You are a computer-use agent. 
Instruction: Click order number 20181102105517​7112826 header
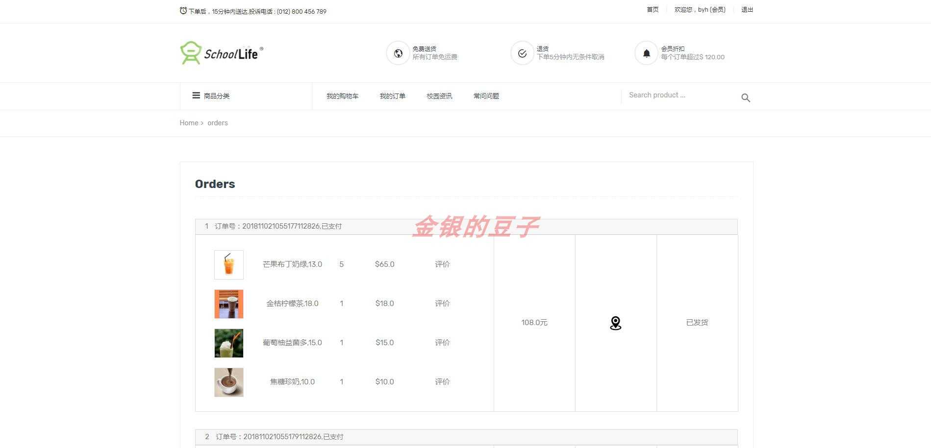466,226
